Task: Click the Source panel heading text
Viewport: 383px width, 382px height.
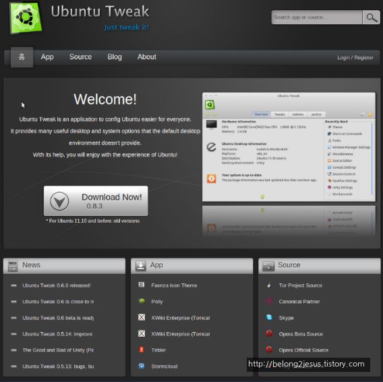Action: click(289, 265)
